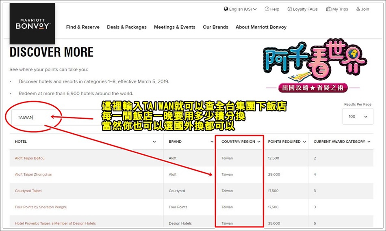Screen dimensions: 386x231
Task: Sort by BRAND column chevron
Action: coord(212,142)
